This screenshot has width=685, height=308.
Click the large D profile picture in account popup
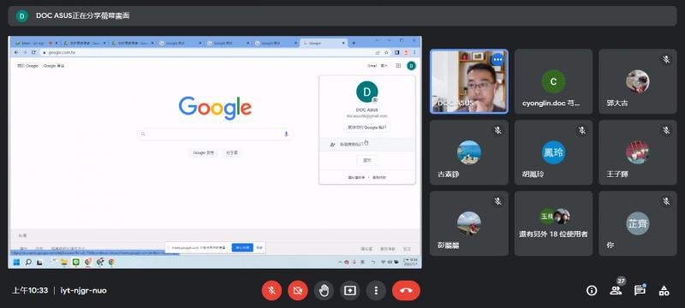click(x=367, y=92)
